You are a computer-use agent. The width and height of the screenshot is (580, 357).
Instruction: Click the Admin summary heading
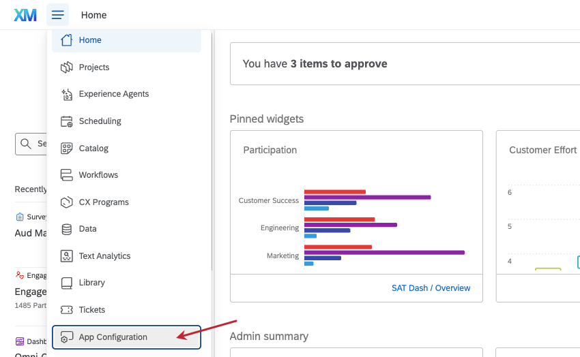coord(269,337)
